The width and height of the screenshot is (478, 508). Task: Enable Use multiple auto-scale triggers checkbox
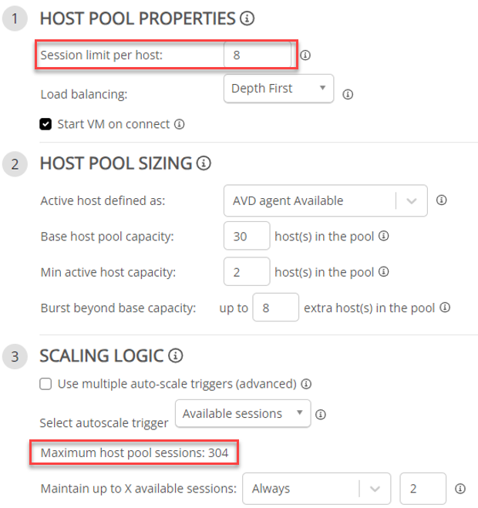tap(45, 384)
